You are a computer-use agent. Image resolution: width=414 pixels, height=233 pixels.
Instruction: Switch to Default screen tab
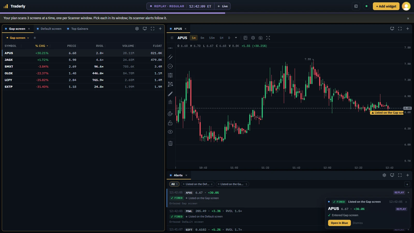[49, 29]
